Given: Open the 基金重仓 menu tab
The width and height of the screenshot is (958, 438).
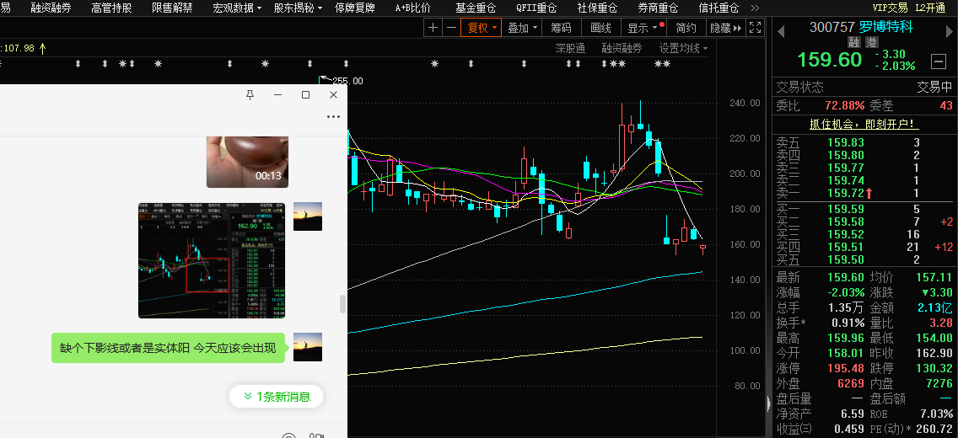Looking at the screenshot, I should click(476, 8).
